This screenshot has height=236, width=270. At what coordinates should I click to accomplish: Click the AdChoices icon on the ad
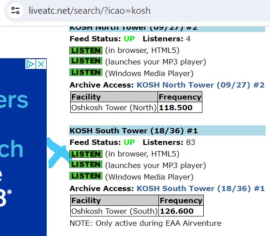pyautogui.click(x=30, y=64)
